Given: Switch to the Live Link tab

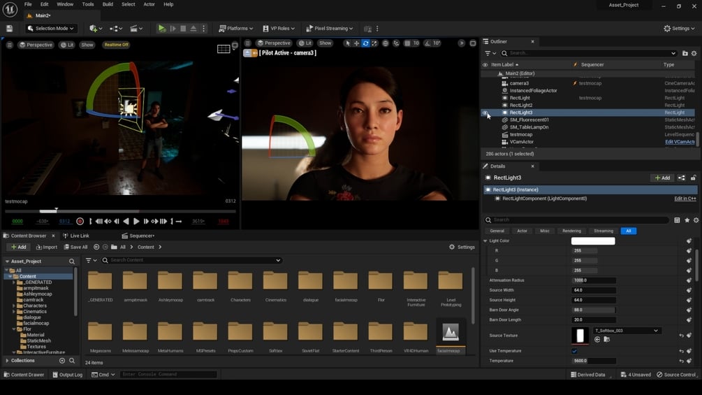Looking at the screenshot, I should coord(76,236).
